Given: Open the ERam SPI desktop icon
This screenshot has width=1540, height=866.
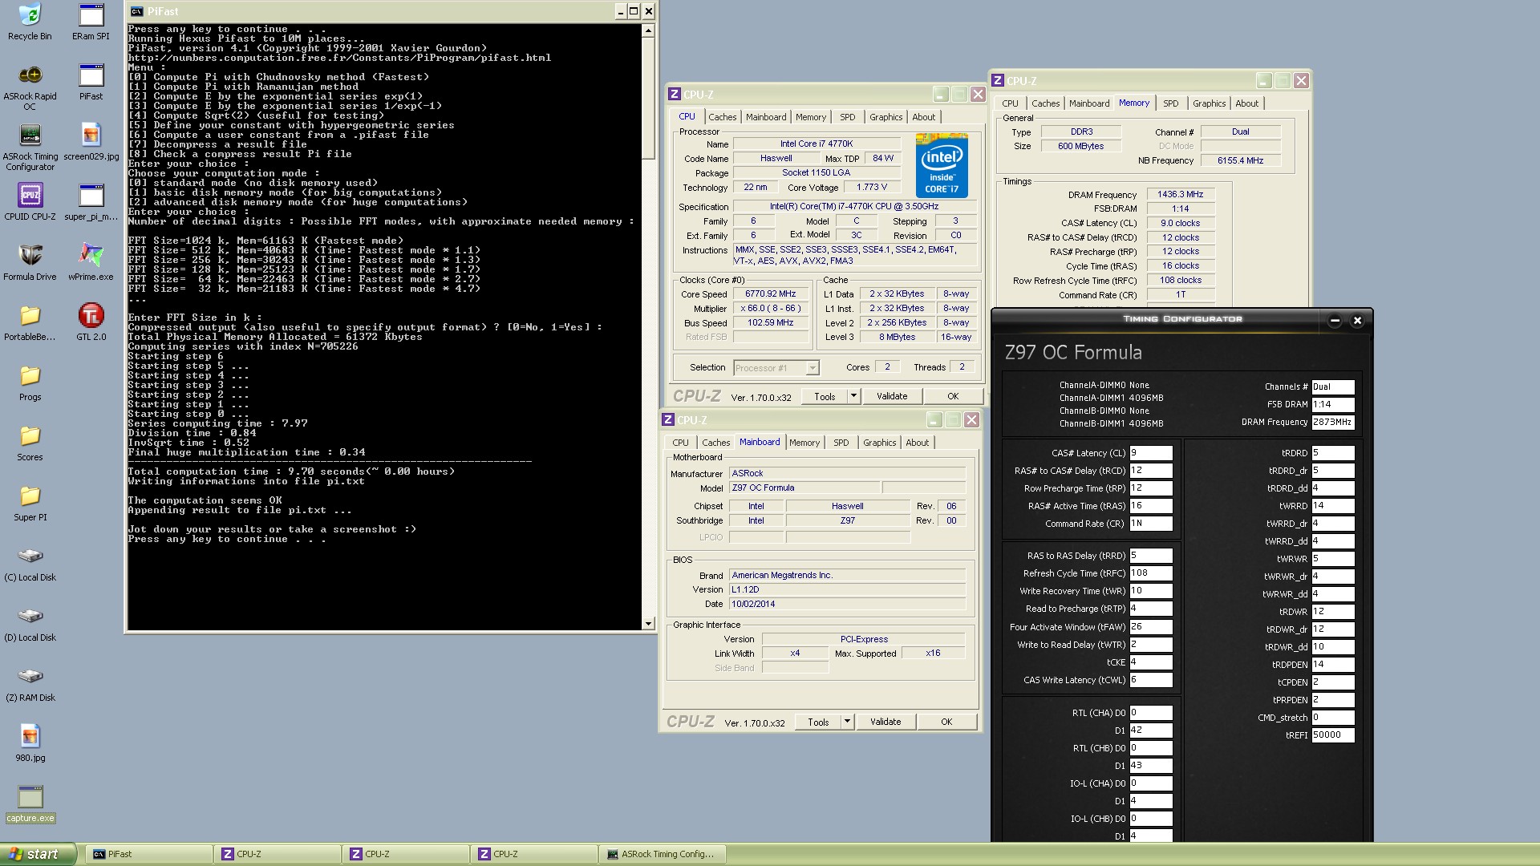Looking at the screenshot, I should [91, 22].
